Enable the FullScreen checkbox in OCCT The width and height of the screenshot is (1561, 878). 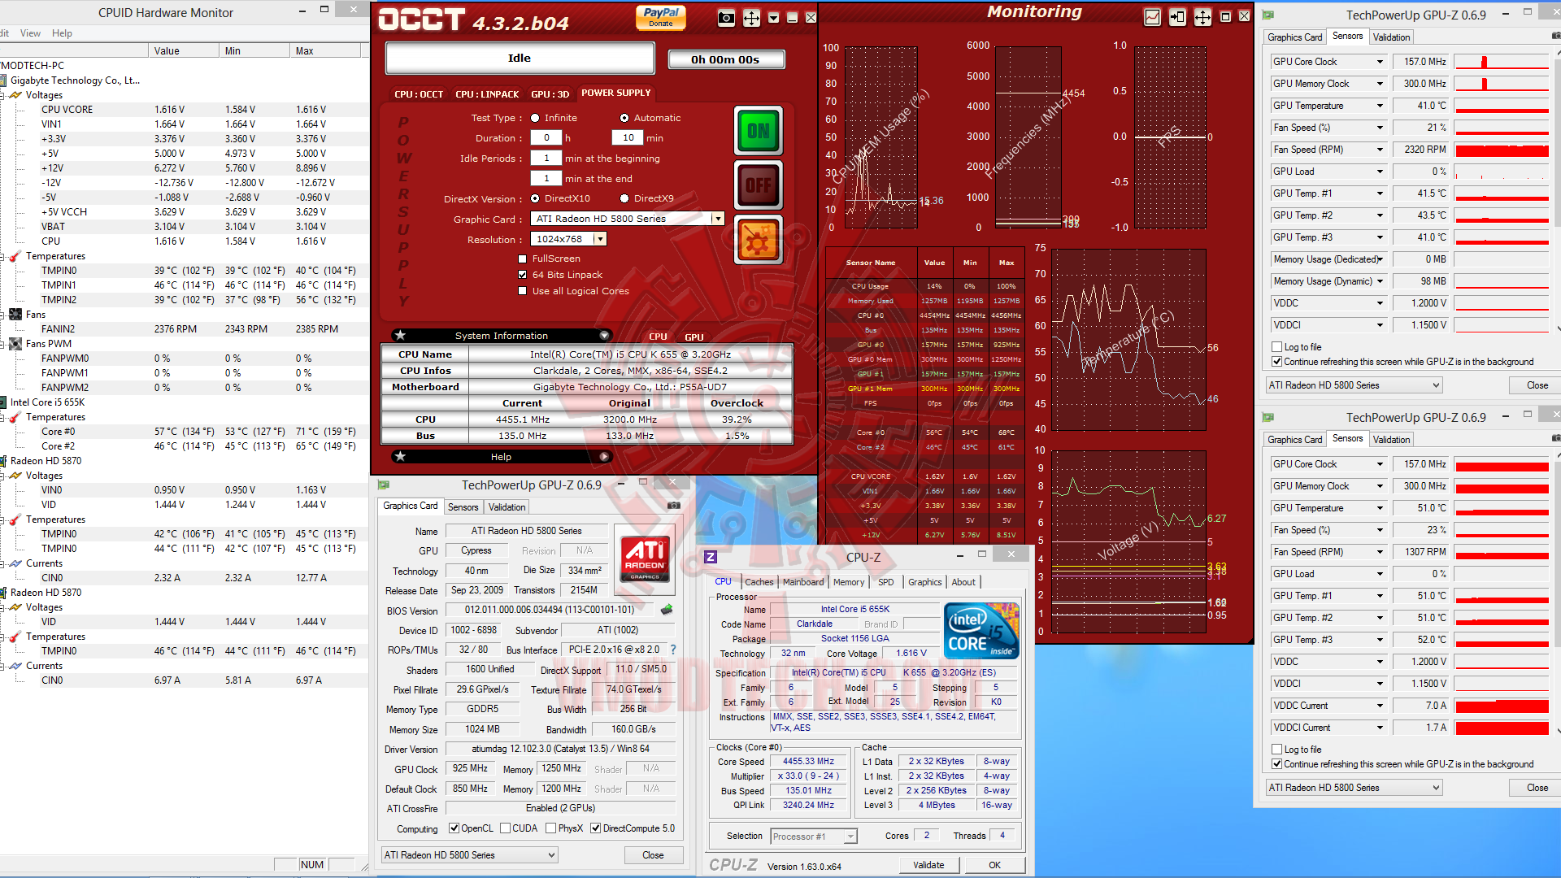[x=522, y=258]
